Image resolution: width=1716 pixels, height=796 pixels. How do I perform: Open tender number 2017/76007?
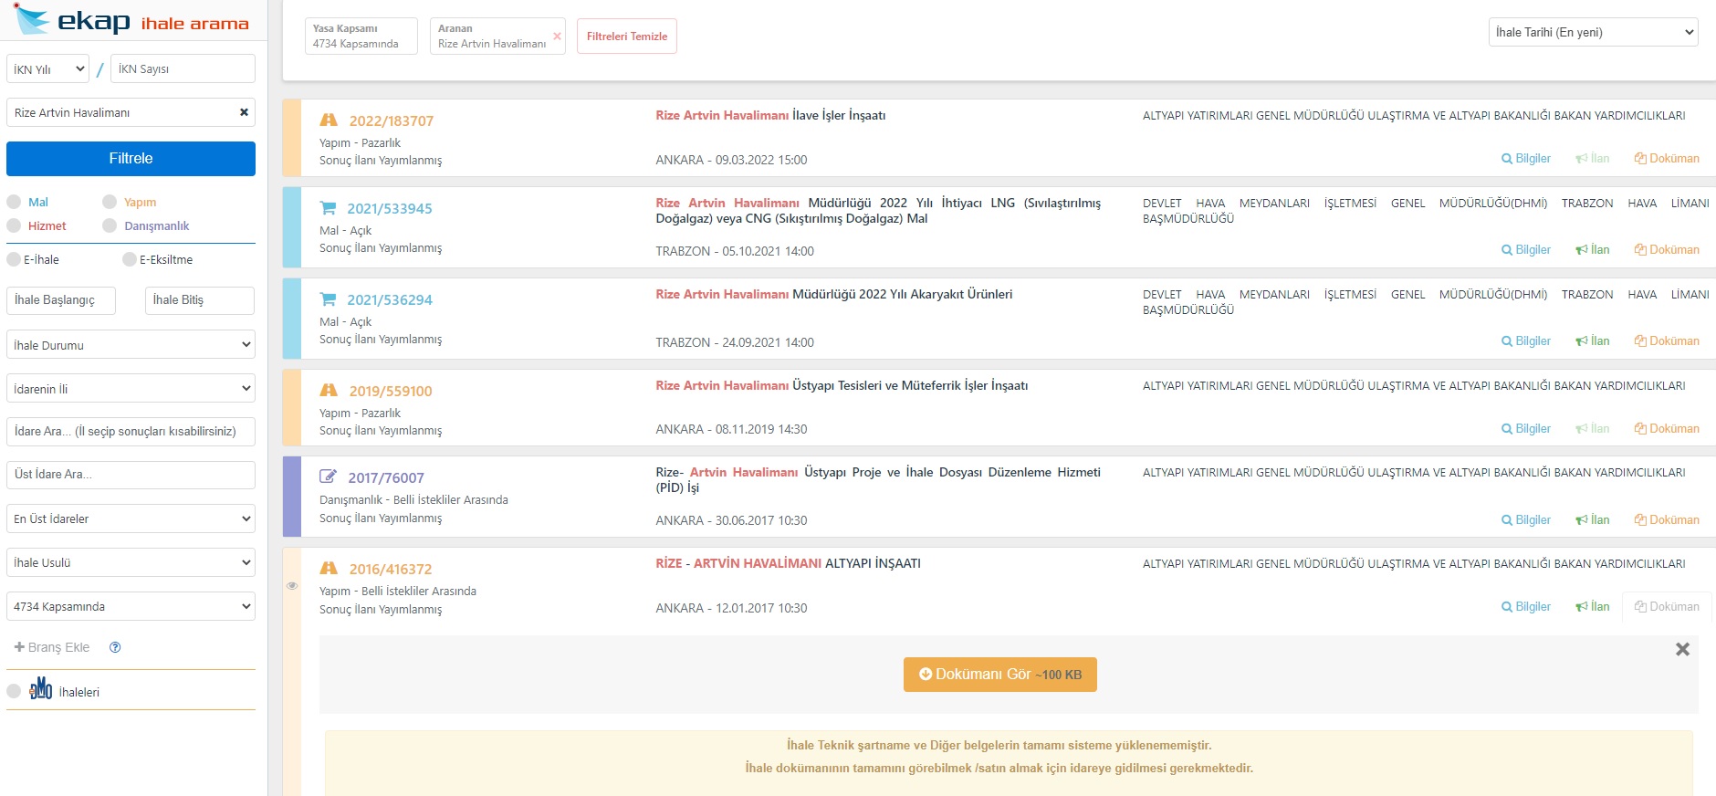point(386,477)
